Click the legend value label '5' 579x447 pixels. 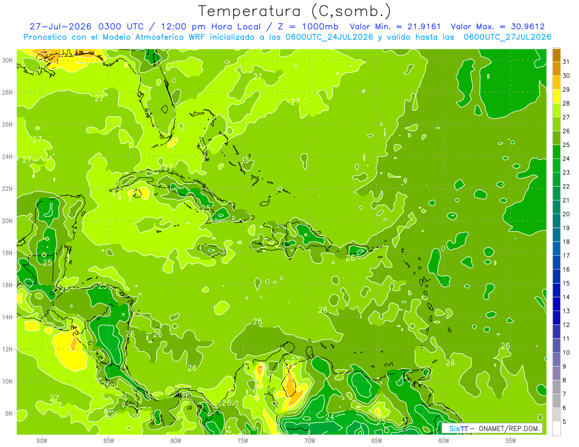(x=565, y=421)
